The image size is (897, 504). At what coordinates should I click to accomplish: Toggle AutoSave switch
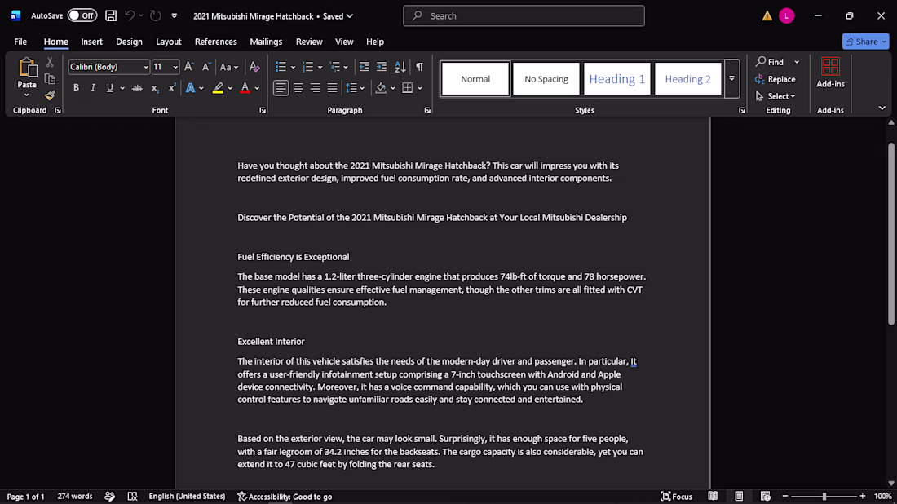[82, 15]
